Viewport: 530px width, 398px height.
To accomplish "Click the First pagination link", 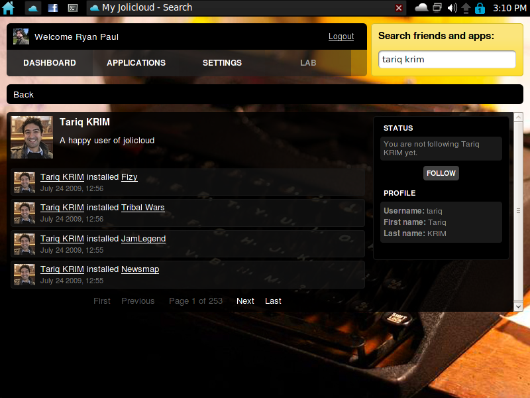I will click(x=102, y=301).
